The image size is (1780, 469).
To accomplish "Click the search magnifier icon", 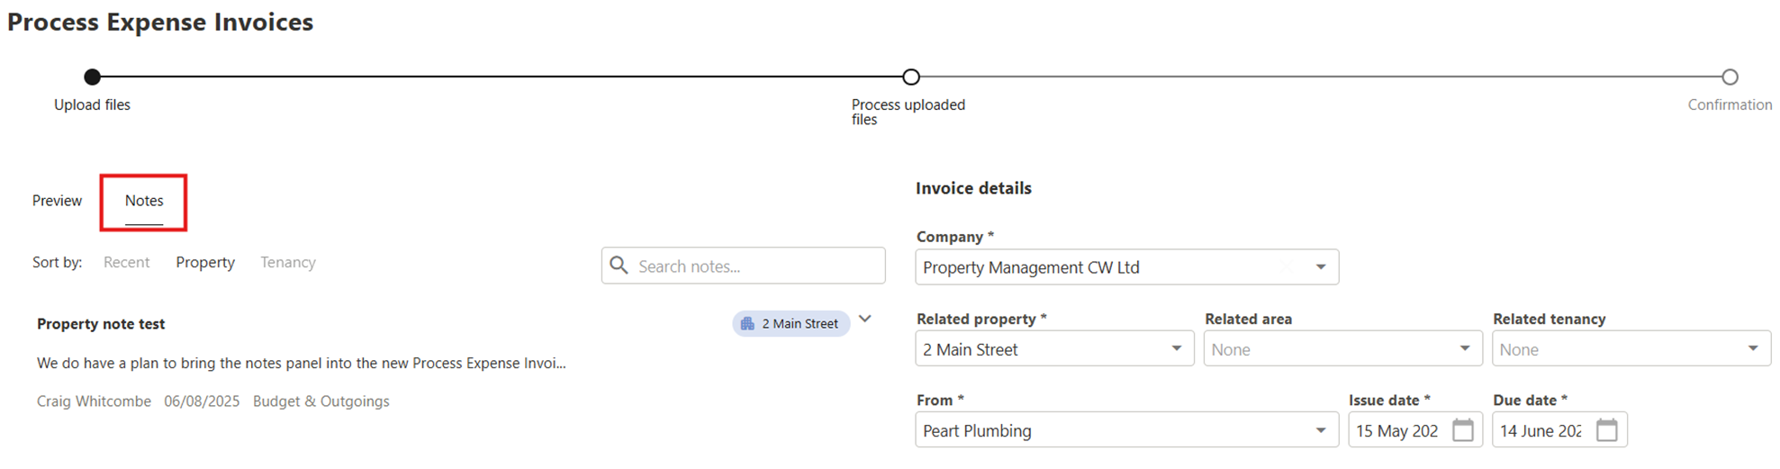I will tap(619, 266).
